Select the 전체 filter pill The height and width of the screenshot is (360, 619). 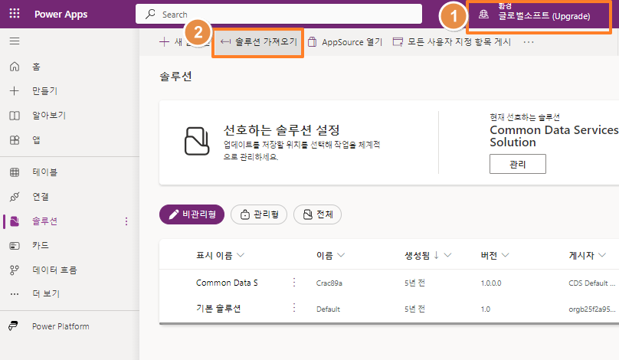pyautogui.click(x=317, y=214)
